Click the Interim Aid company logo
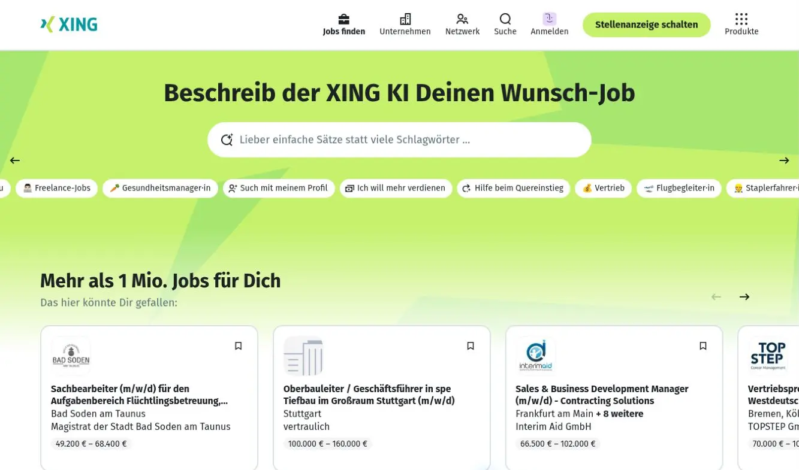Screen dimensions: 799x470 click(x=536, y=356)
